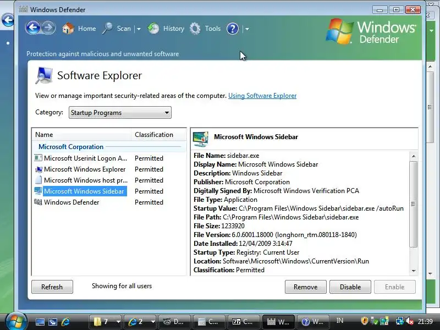The width and height of the screenshot is (440, 330).
Task: Click Switch between windows quick launch icon
Action: (52, 322)
